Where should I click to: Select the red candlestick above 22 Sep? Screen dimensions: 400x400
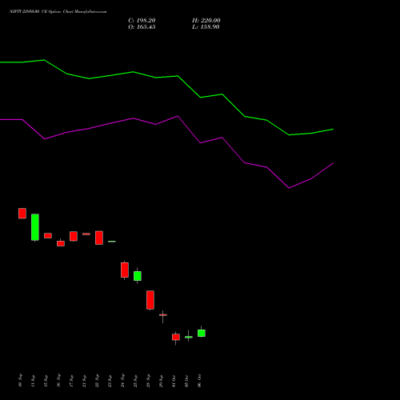[99, 238]
